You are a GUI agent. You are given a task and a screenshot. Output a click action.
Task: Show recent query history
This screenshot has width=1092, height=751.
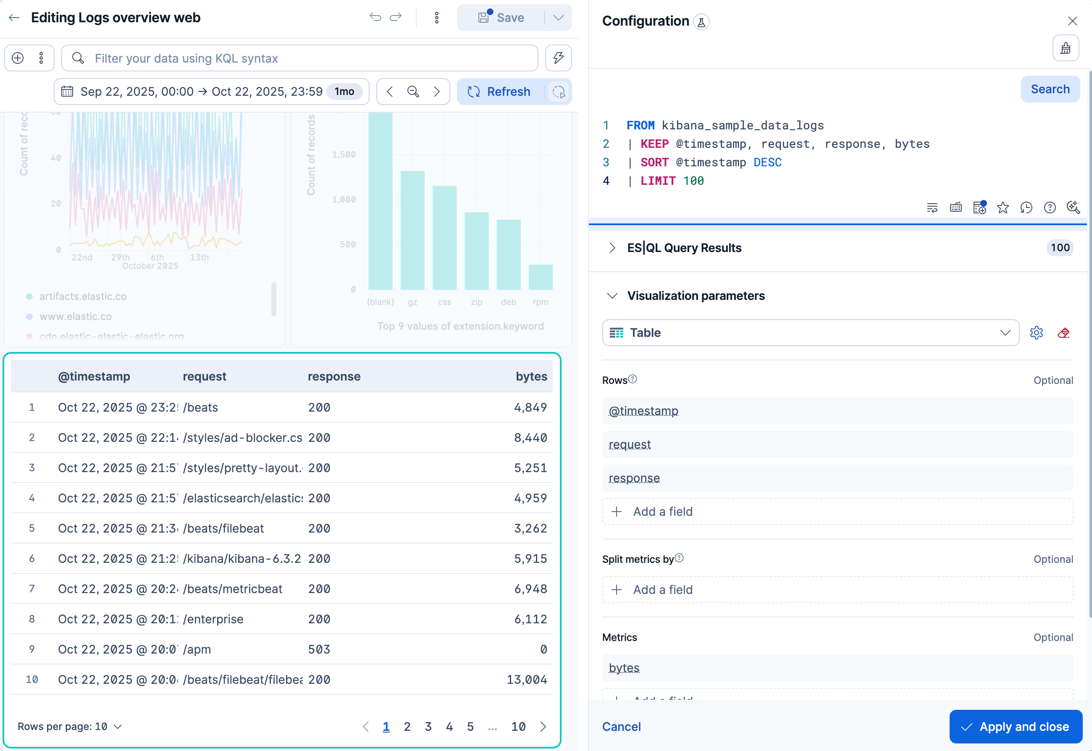pyautogui.click(x=1026, y=207)
